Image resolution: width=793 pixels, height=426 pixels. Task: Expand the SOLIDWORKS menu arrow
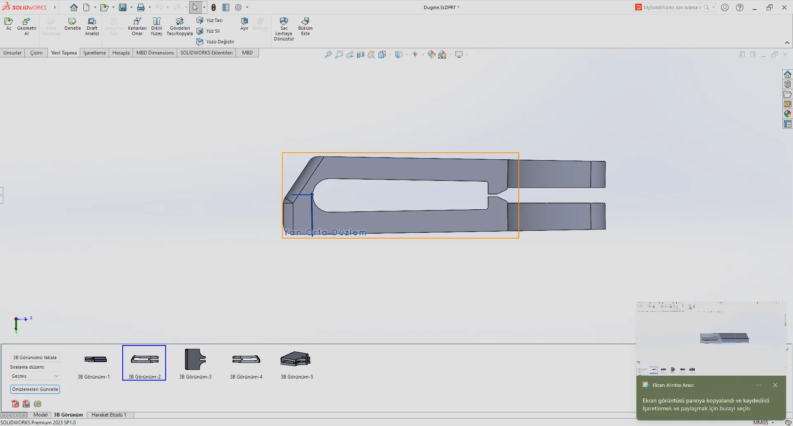pyautogui.click(x=55, y=7)
